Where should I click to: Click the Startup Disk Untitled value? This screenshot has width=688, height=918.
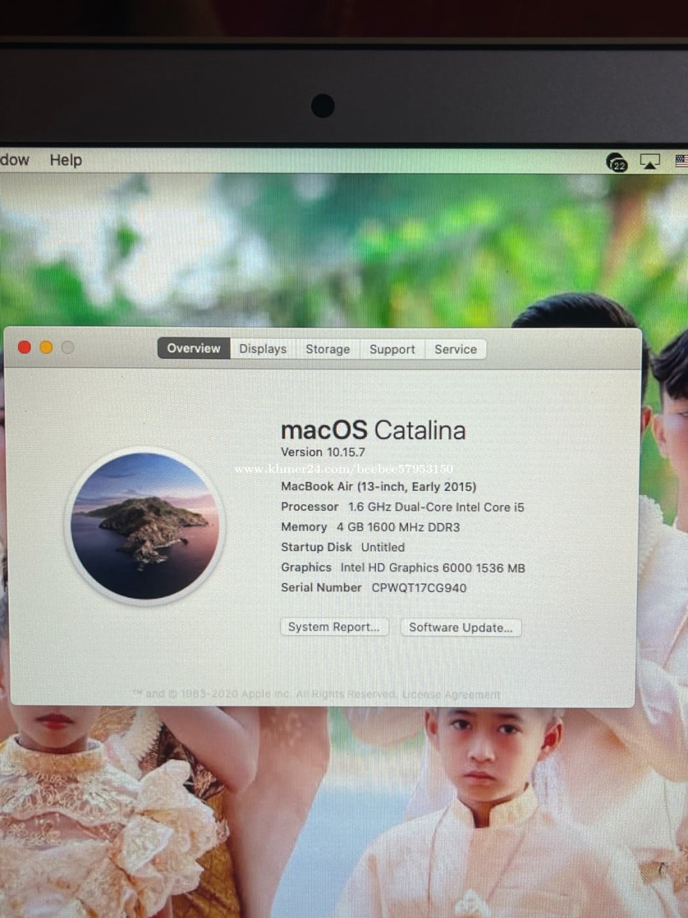pos(383,548)
